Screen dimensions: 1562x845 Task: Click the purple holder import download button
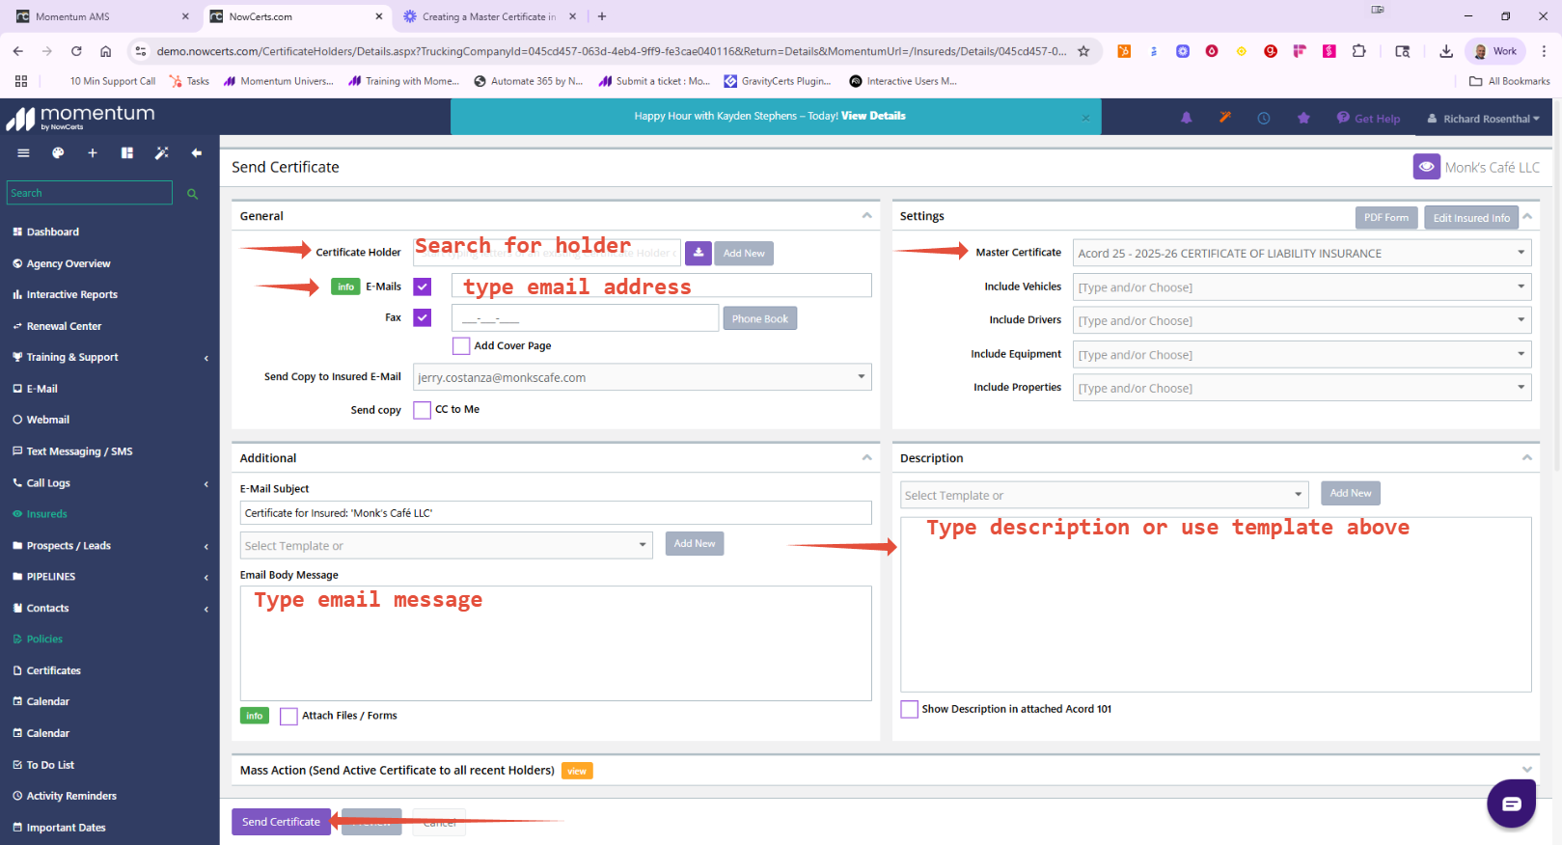[699, 253]
